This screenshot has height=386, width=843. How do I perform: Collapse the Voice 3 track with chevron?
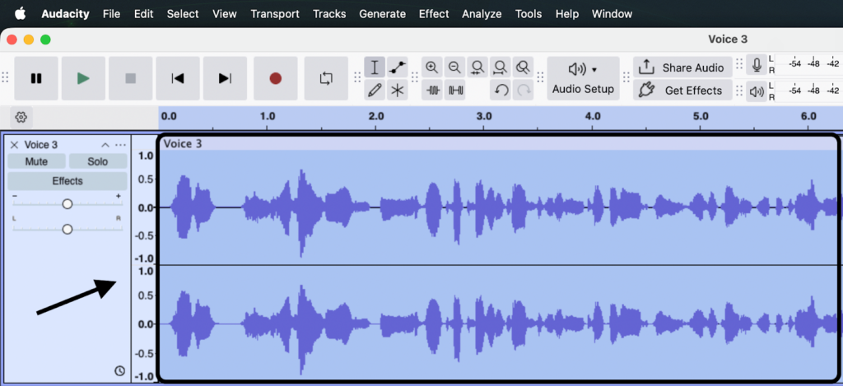[x=105, y=145]
